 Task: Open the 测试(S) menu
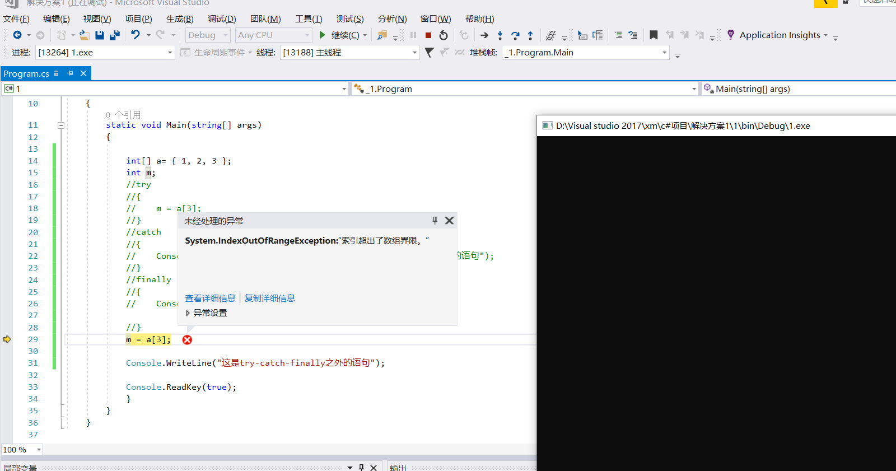tap(350, 19)
